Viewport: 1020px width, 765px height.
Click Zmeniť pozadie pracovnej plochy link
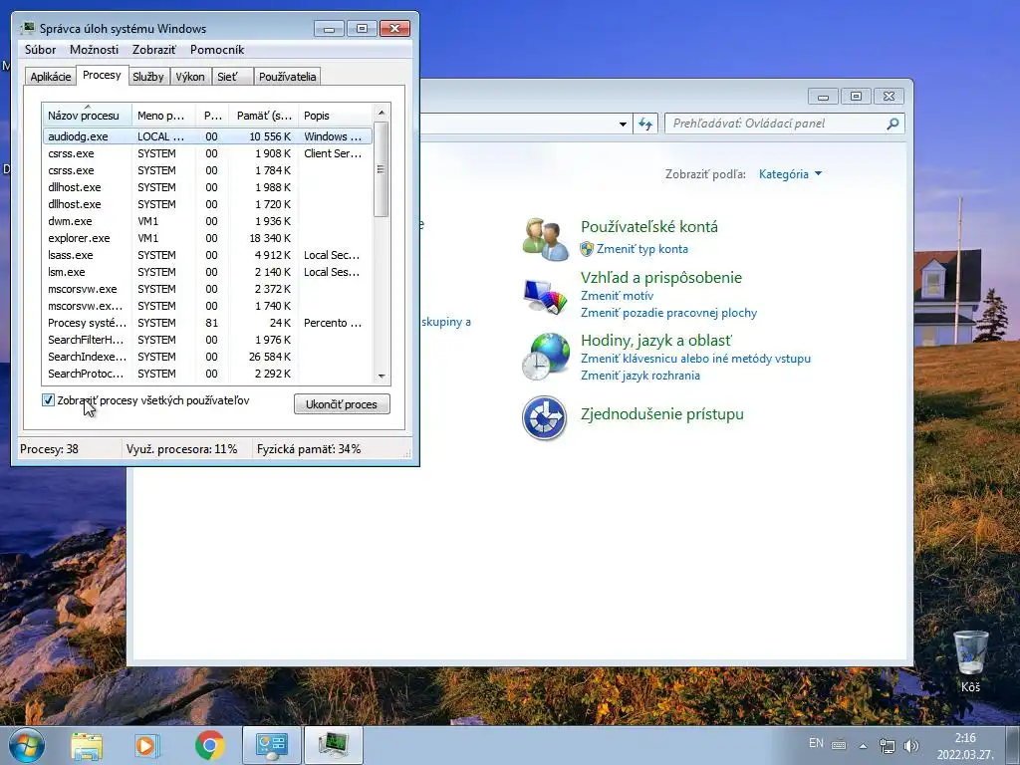[x=668, y=313]
